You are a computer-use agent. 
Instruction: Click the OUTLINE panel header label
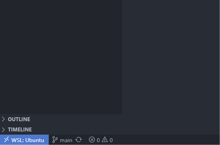click(19, 119)
